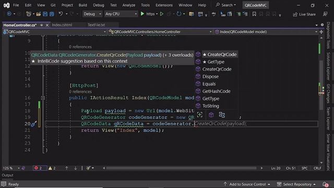This screenshot has width=334, height=188.
Task: Click the warnings count indicator showing 2
Action: point(52,168)
